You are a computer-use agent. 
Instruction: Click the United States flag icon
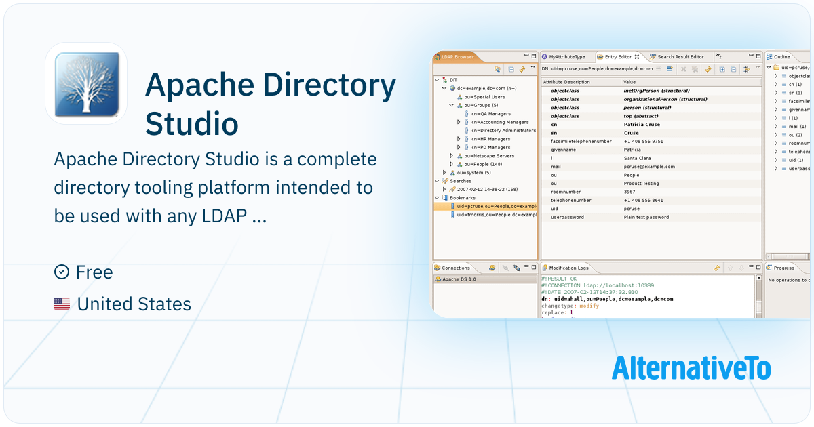tap(62, 304)
